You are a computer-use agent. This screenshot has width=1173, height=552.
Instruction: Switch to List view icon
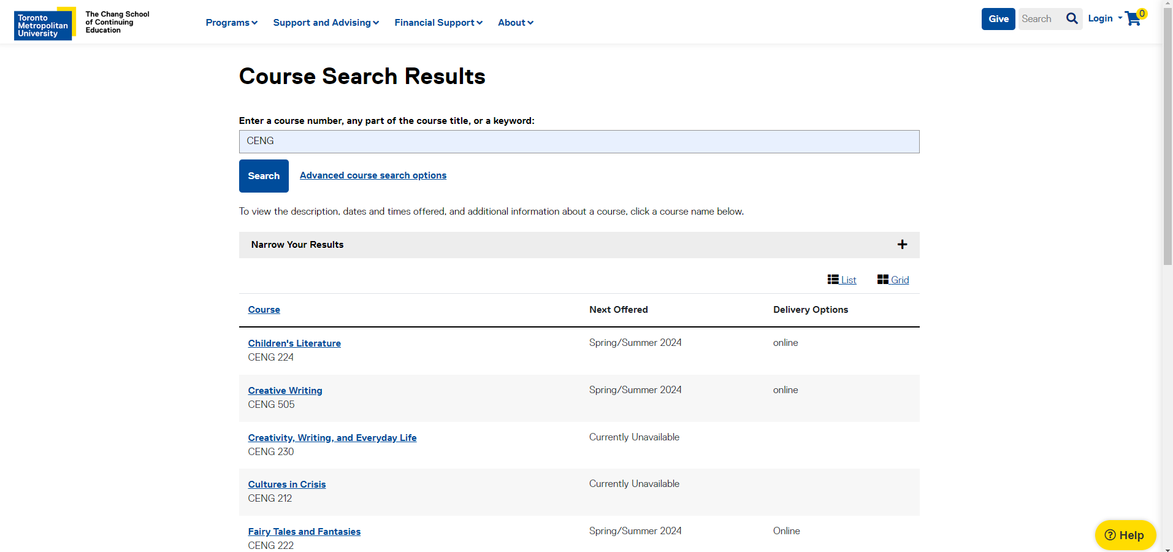click(x=833, y=280)
